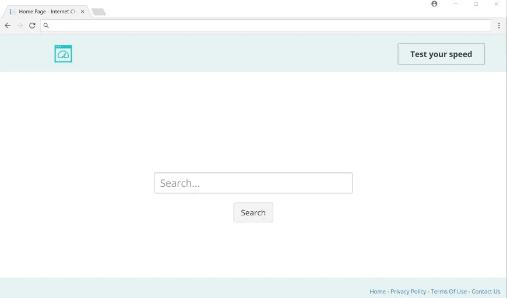507x298 pixels.
Task: Open a new tab
Action: click(98, 12)
